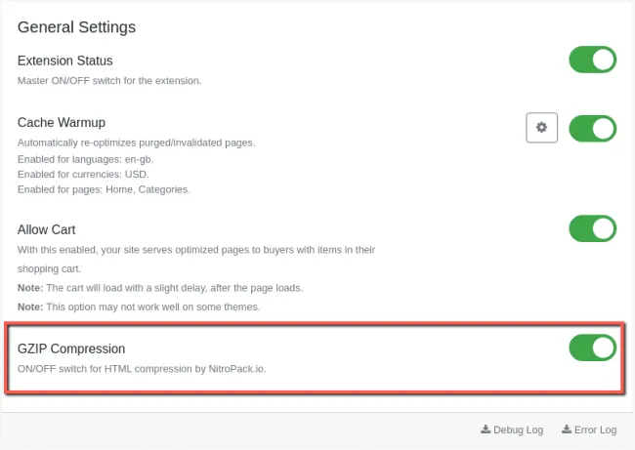Click the Debug Log download icon

tap(486, 430)
